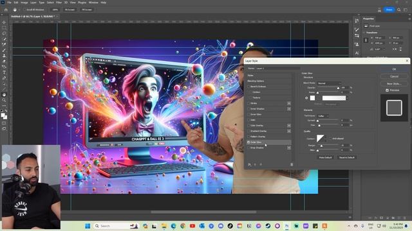Screen dimensions: 412x231
Task: Add another Color Overlay with plus icon
Action: point(289,126)
